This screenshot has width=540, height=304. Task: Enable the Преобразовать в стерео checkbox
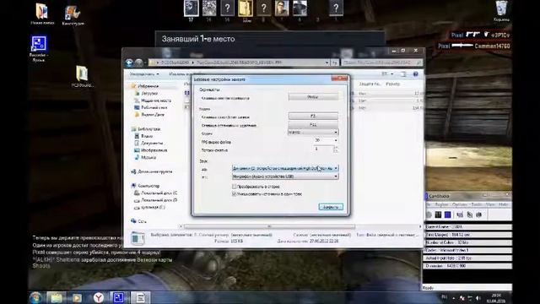pos(235,187)
